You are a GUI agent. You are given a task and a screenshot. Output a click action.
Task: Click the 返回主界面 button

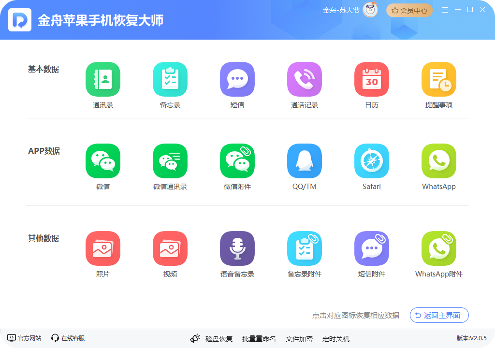point(439,316)
